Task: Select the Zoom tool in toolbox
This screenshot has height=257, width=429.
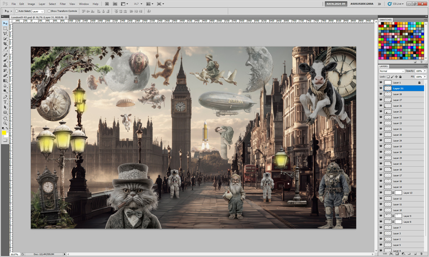Action: click(5, 124)
